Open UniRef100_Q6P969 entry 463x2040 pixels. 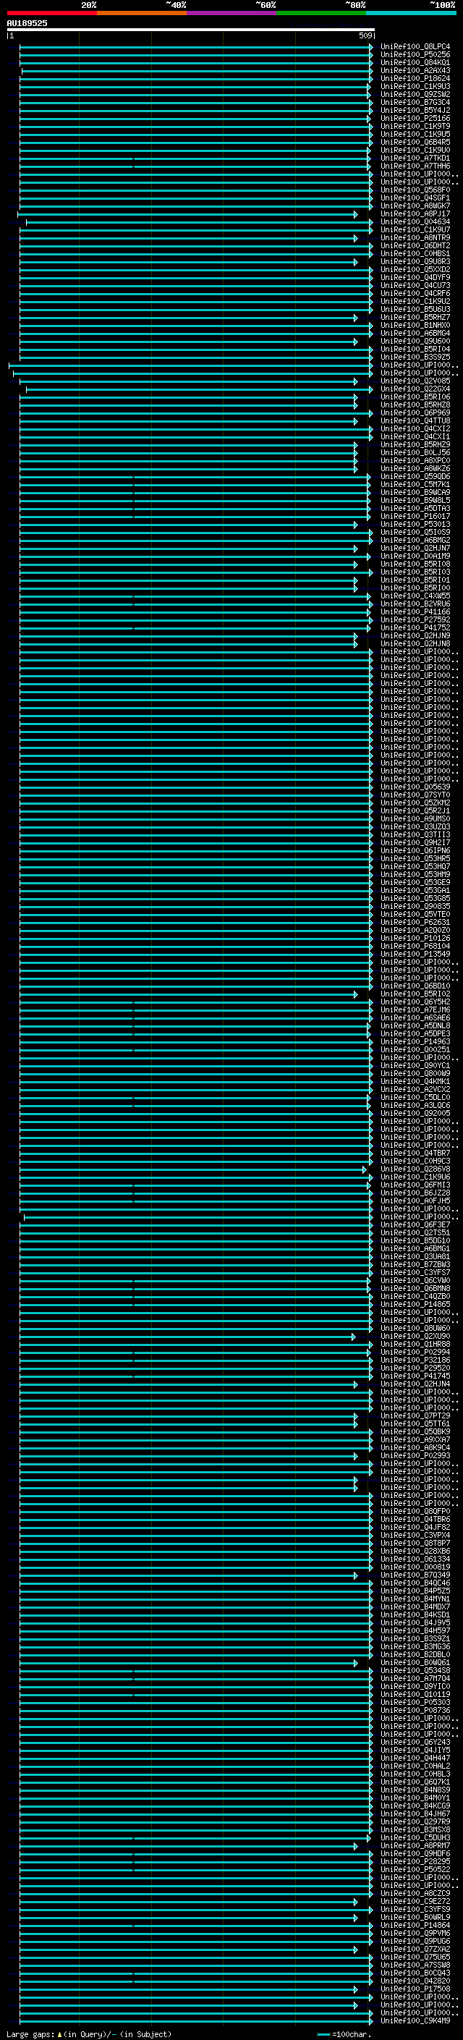(415, 412)
